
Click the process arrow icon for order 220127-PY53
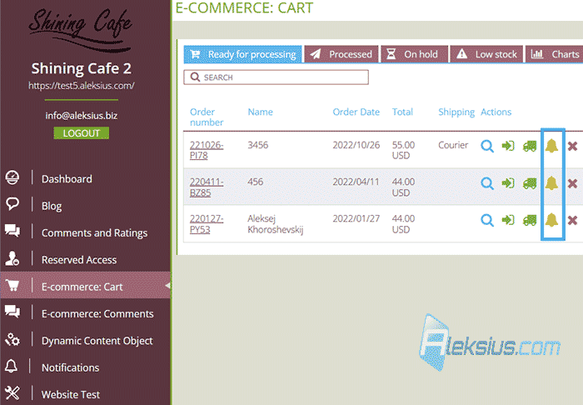point(508,219)
